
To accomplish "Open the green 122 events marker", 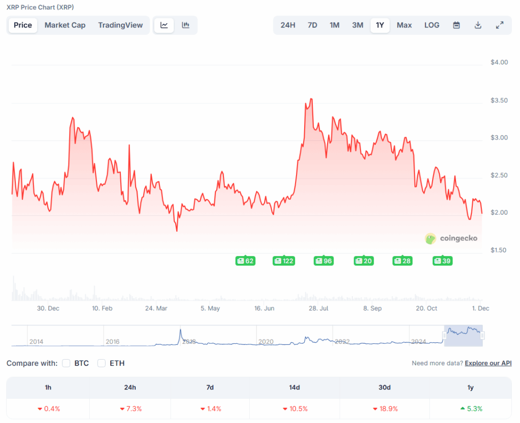I will click(x=284, y=261).
